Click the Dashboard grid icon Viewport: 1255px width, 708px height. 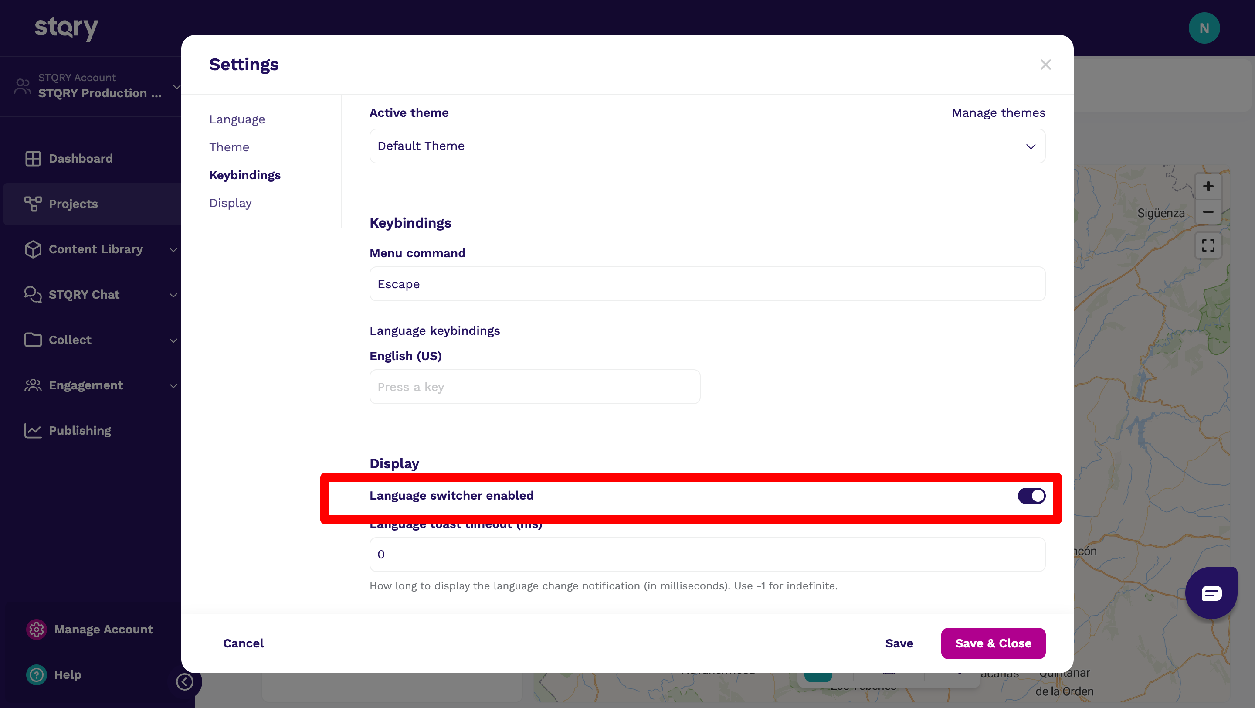coord(33,158)
